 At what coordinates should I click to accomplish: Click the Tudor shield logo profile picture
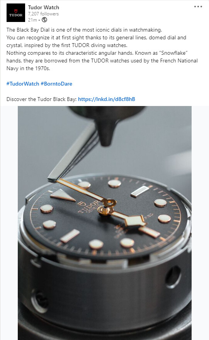click(x=16, y=13)
